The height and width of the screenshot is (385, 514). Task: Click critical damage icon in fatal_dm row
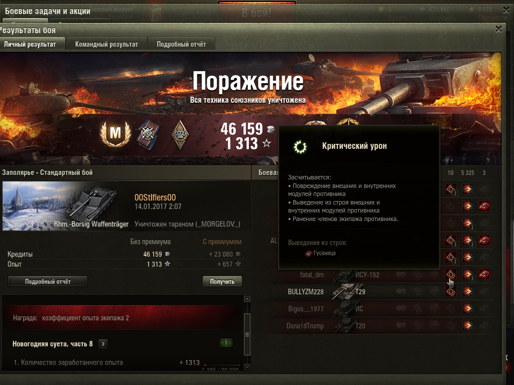450,274
